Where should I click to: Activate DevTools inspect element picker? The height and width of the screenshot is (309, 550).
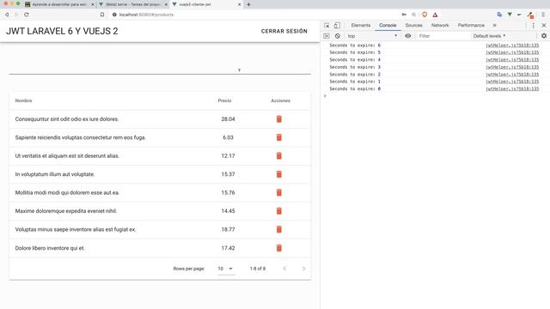327,26
